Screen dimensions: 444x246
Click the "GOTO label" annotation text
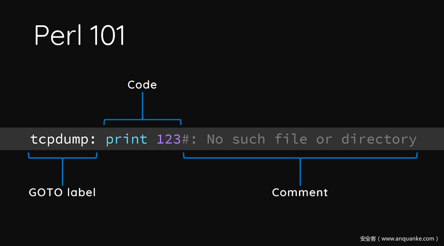(x=62, y=192)
